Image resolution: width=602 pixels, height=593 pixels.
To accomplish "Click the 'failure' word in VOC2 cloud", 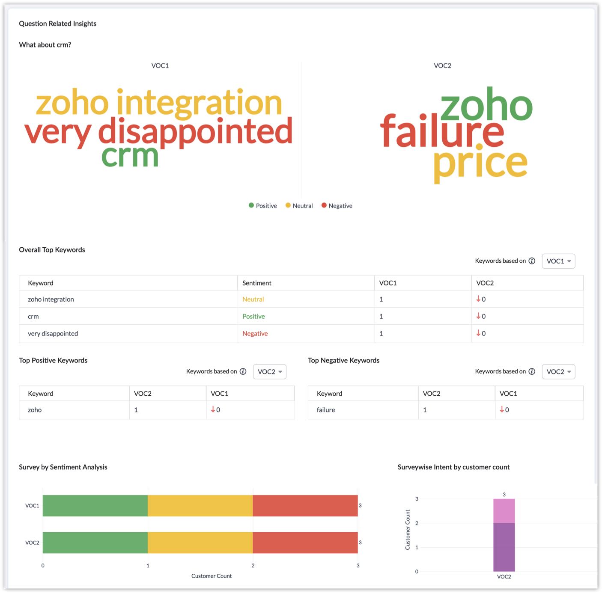I will pyautogui.click(x=442, y=132).
